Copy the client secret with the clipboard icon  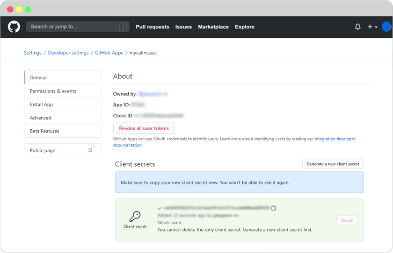tap(273, 208)
